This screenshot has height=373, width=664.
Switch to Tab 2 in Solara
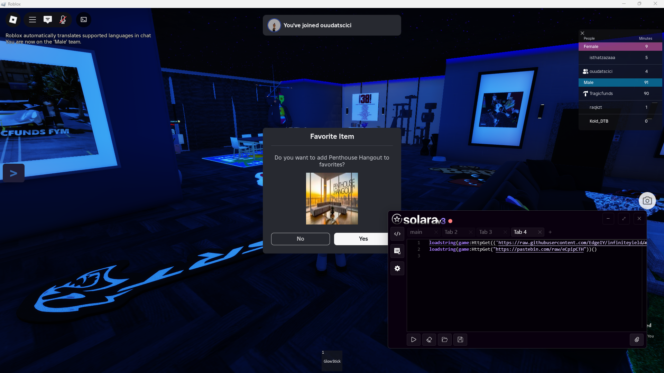(451, 232)
